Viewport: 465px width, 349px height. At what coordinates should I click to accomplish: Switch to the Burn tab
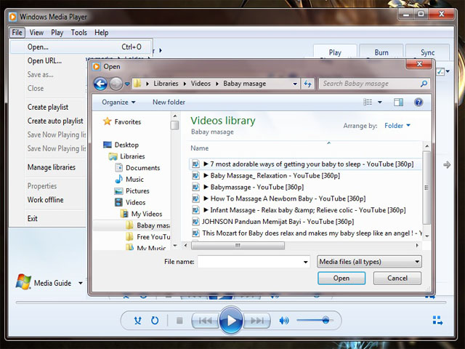coord(381,52)
